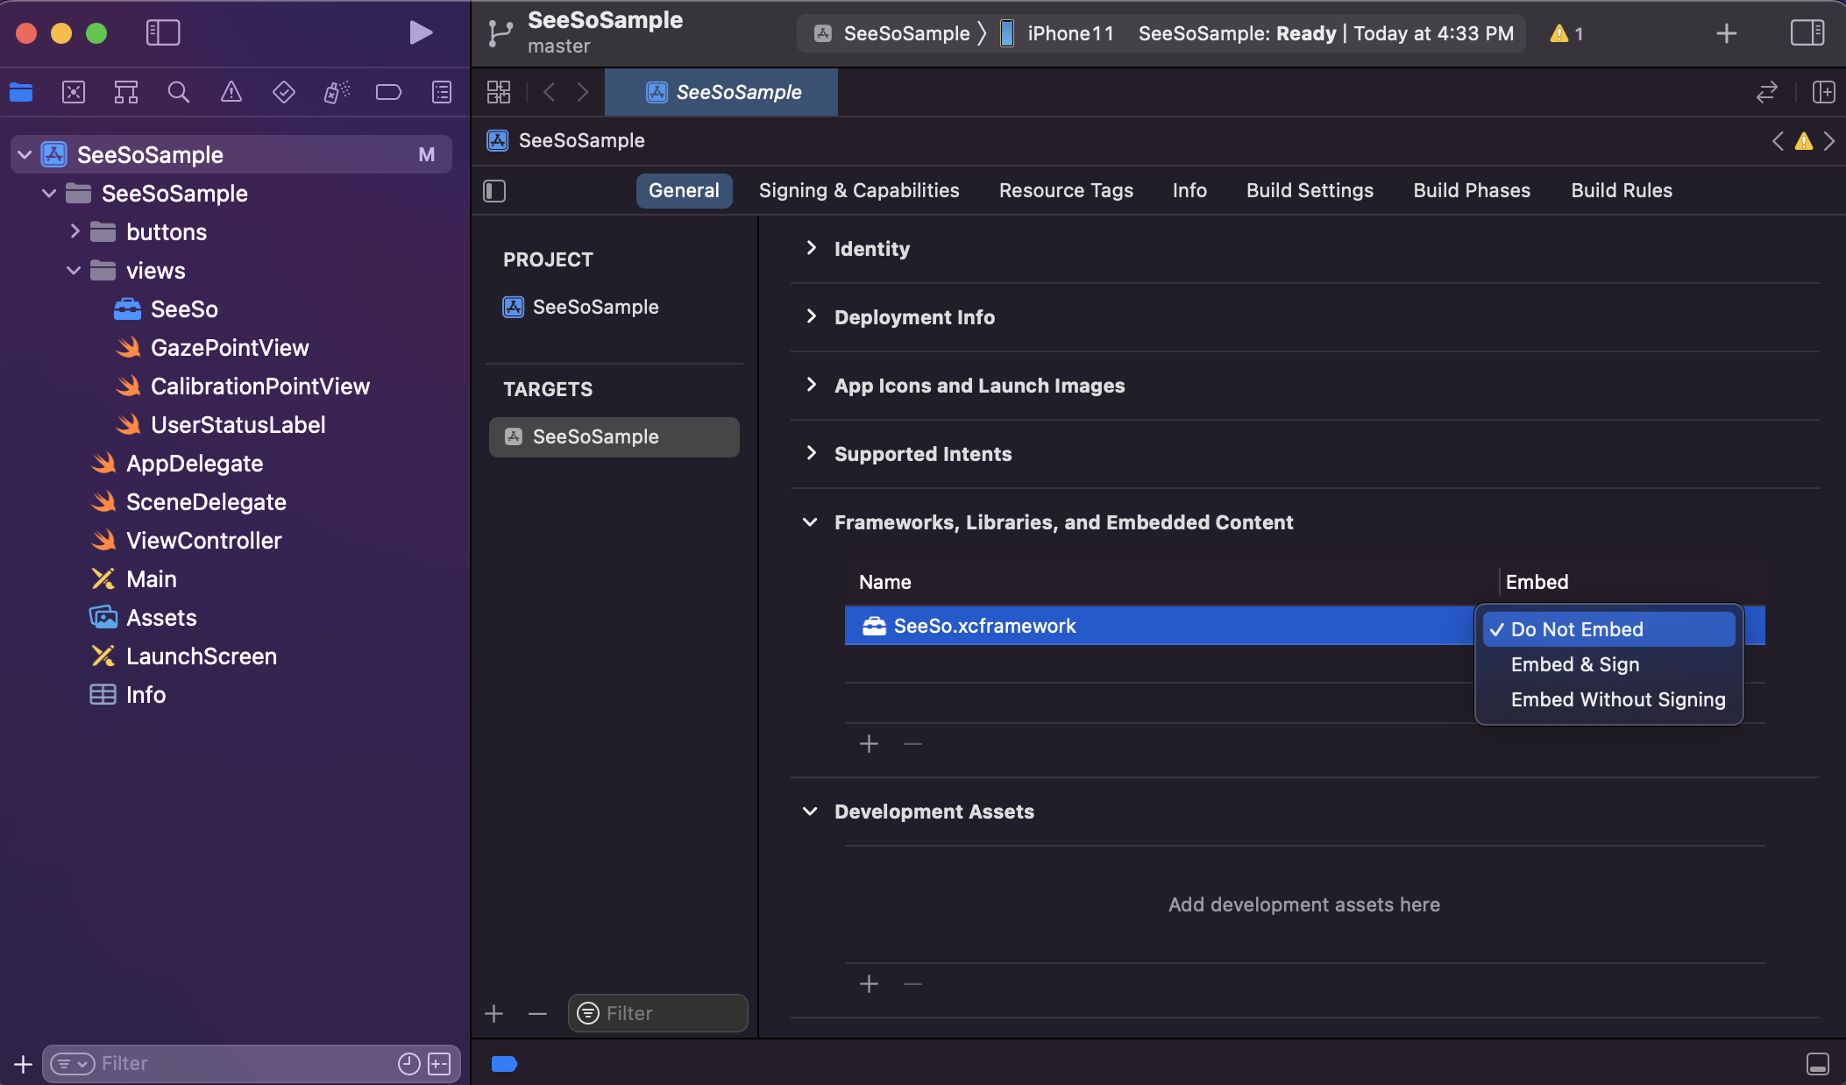Collapse the Development Assets section
The height and width of the screenshot is (1085, 1846).
810,812
